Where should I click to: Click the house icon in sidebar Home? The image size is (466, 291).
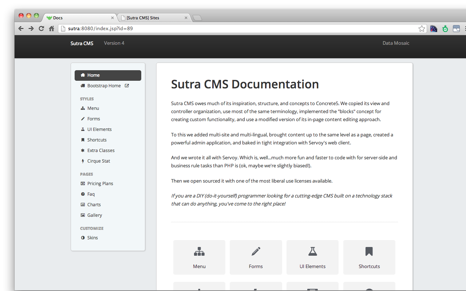click(x=83, y=75)
